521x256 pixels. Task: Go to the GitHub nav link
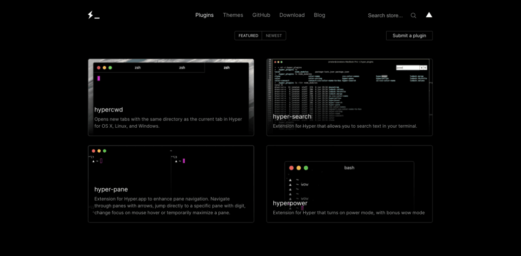261,15
